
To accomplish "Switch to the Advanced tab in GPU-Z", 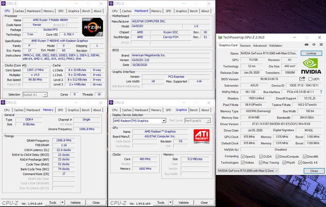I will [x=260, y=46].
